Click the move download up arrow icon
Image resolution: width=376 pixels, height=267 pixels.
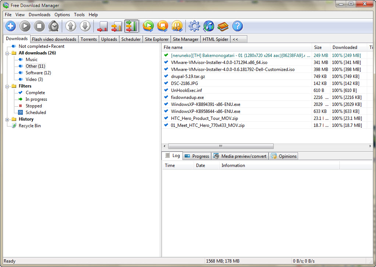(x=71, y=26)
